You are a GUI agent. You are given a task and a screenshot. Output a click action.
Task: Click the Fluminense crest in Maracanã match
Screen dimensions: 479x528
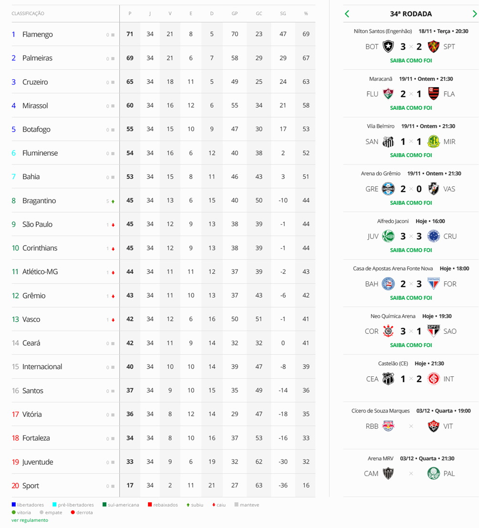point(388,94)
